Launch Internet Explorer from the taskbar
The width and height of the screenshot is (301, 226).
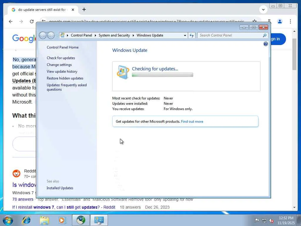[x=26, y=220]
